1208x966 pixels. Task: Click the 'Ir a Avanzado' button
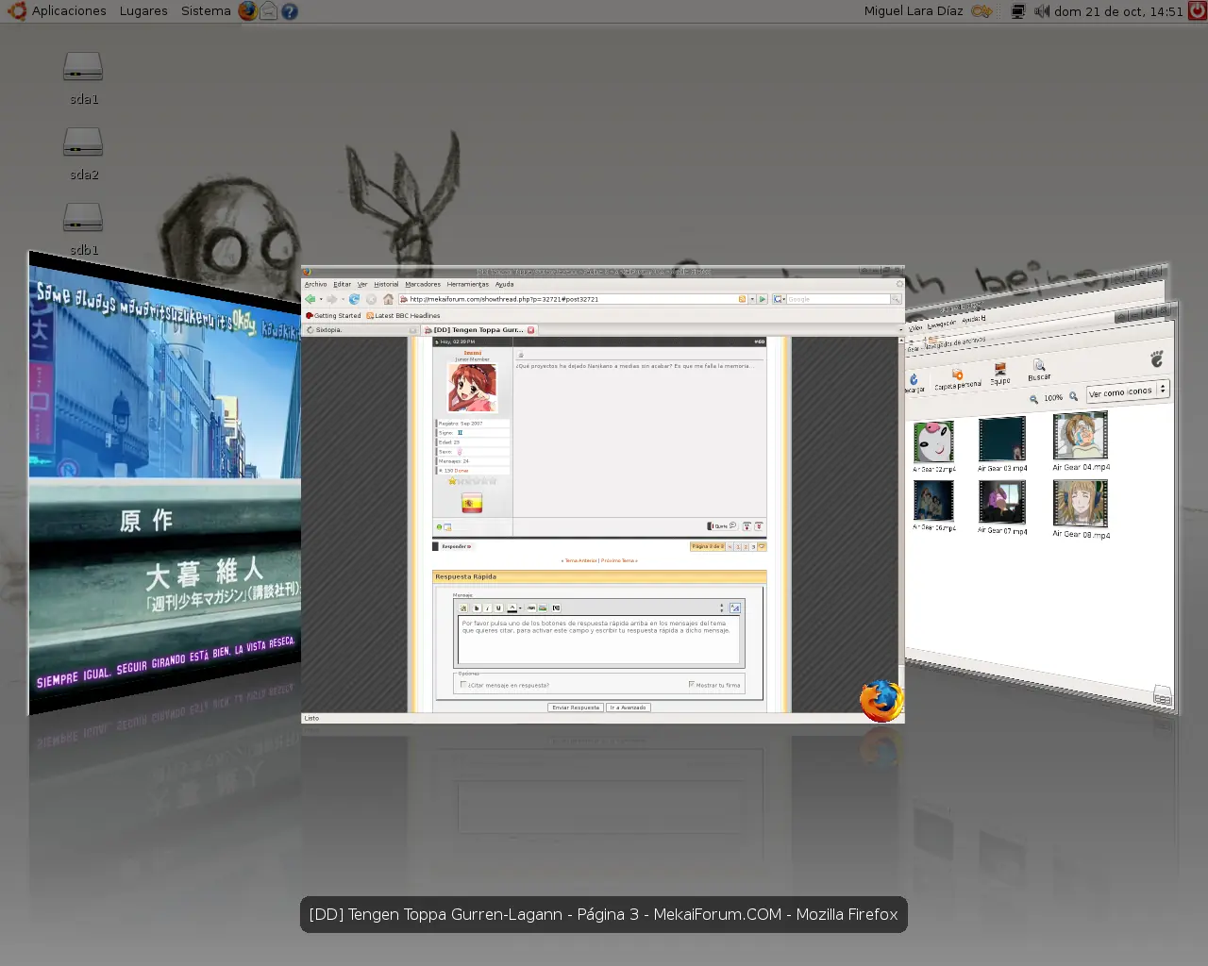click(x=629, y=708)
